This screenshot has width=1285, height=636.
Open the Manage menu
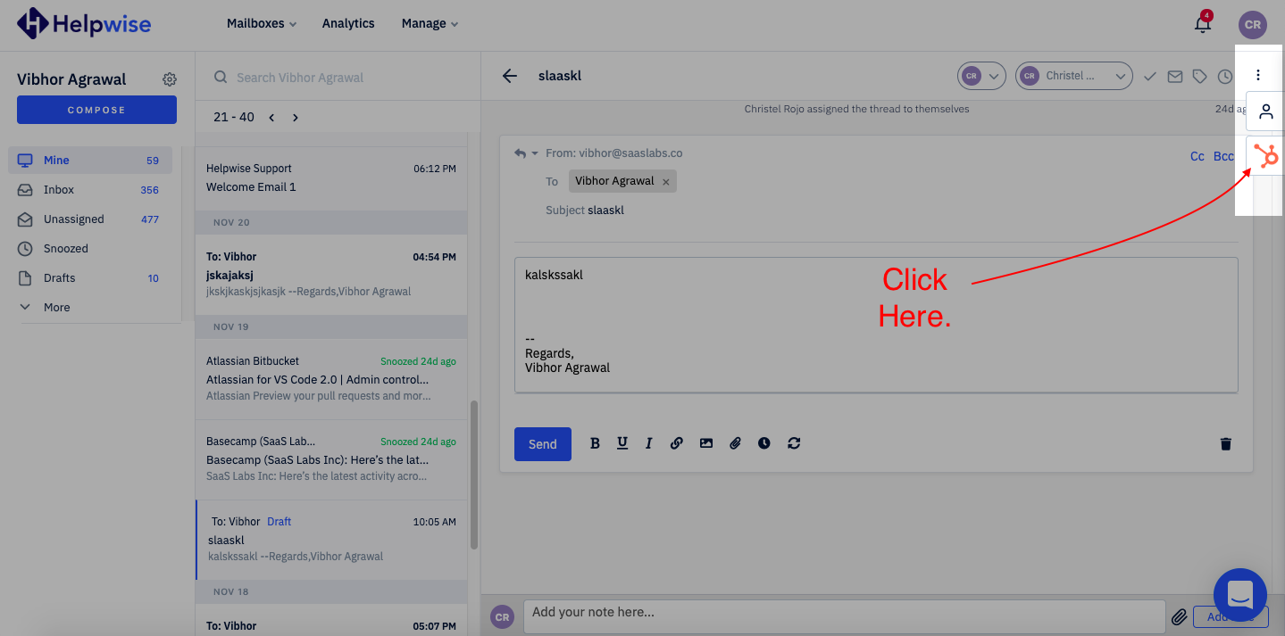pyautogui.click(x=428, y=23)
